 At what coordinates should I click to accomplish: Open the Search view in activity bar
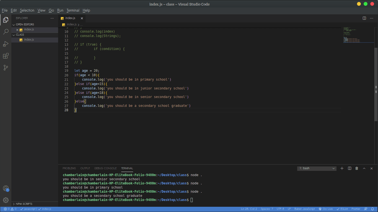6,32
